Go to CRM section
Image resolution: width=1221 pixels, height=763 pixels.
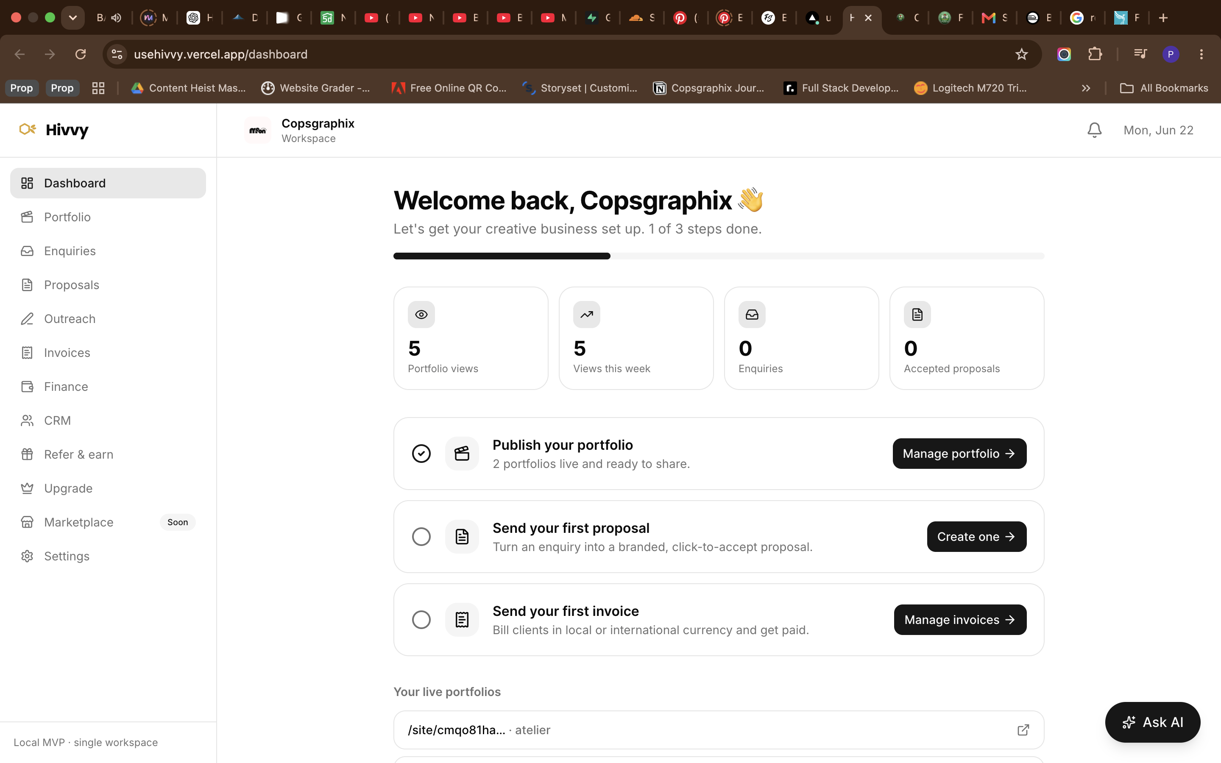108,420
